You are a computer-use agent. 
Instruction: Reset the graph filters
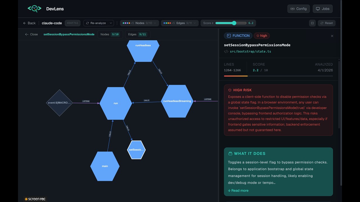[327, 23]
